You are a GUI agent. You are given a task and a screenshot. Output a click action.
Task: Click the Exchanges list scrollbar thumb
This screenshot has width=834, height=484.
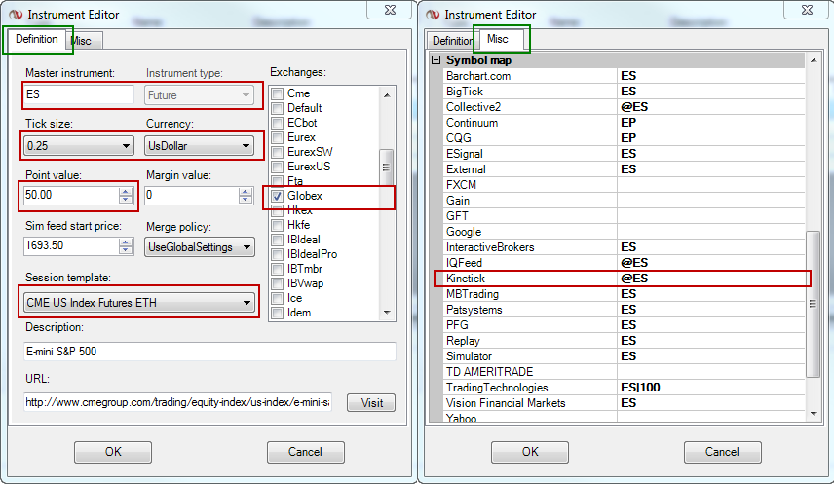(386, 167)
